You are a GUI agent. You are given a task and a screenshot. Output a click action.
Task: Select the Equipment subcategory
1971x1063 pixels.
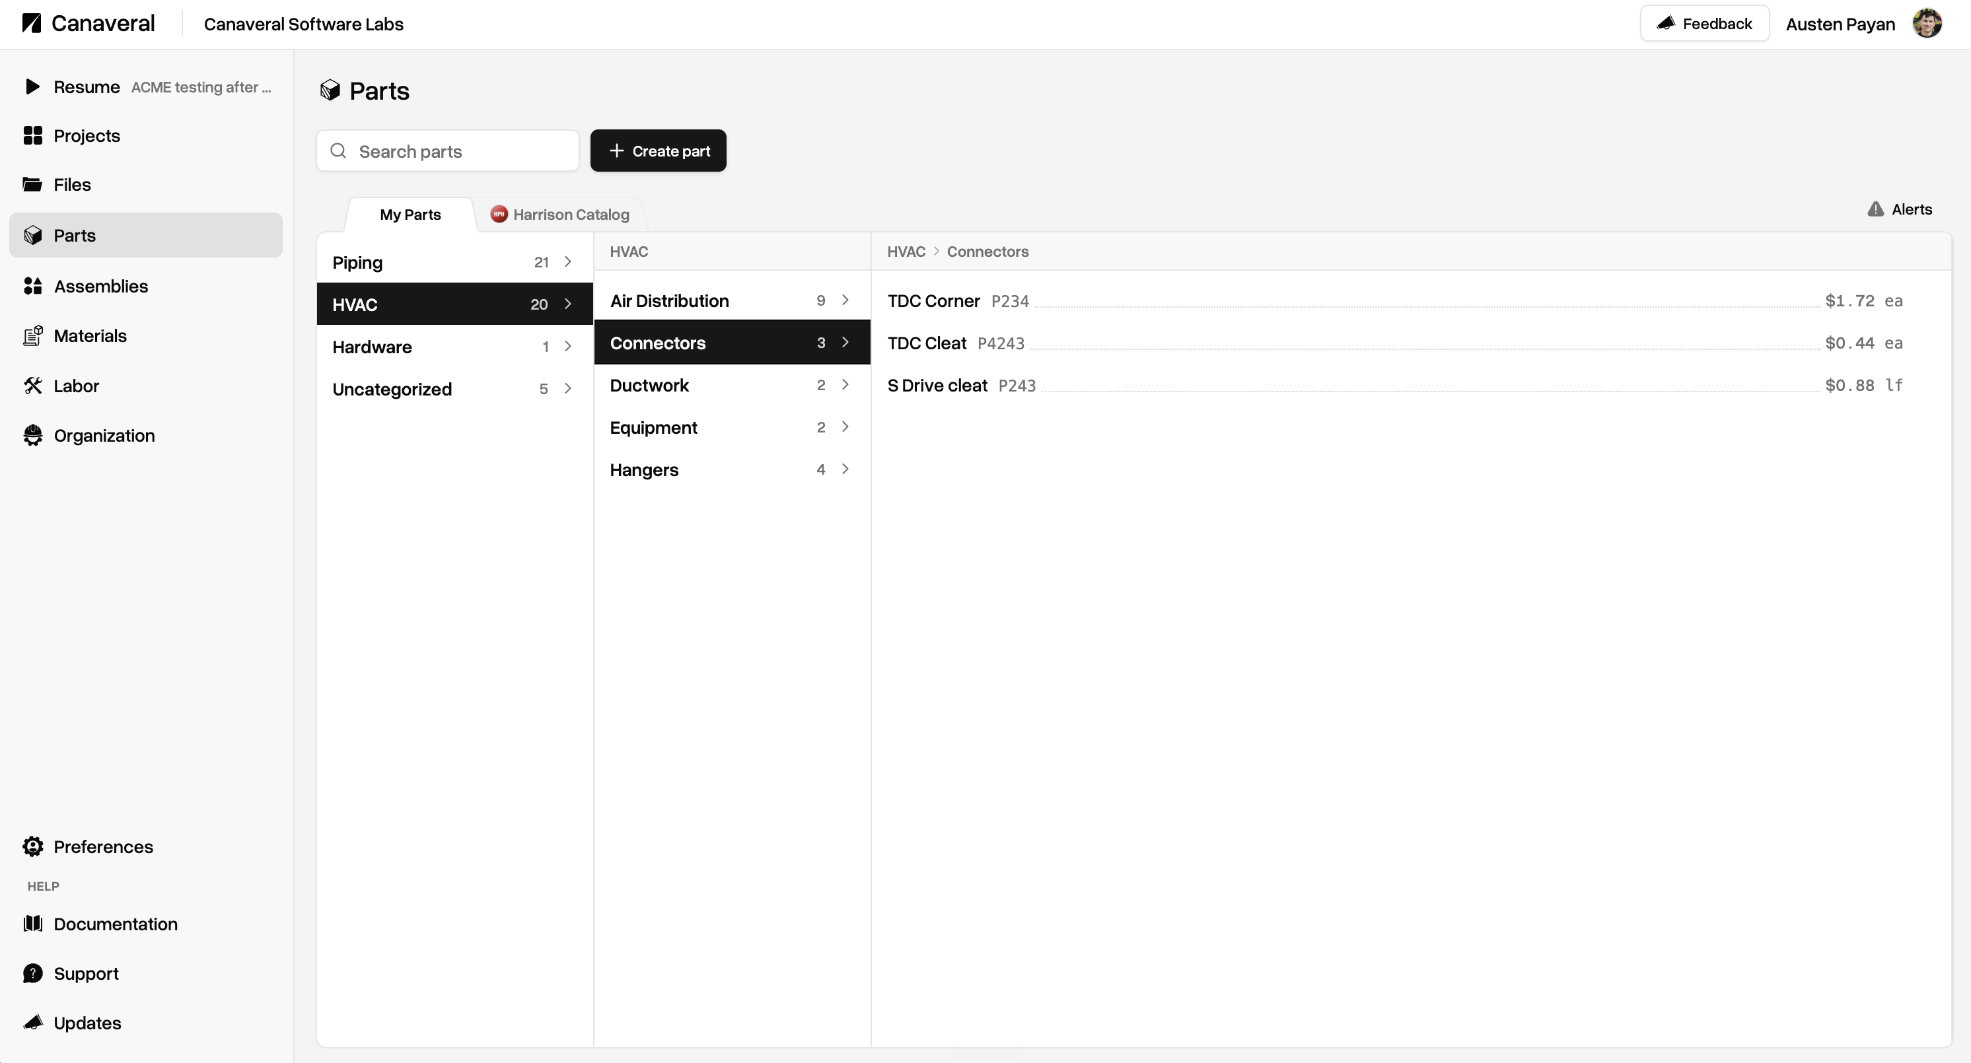(731, 427)
